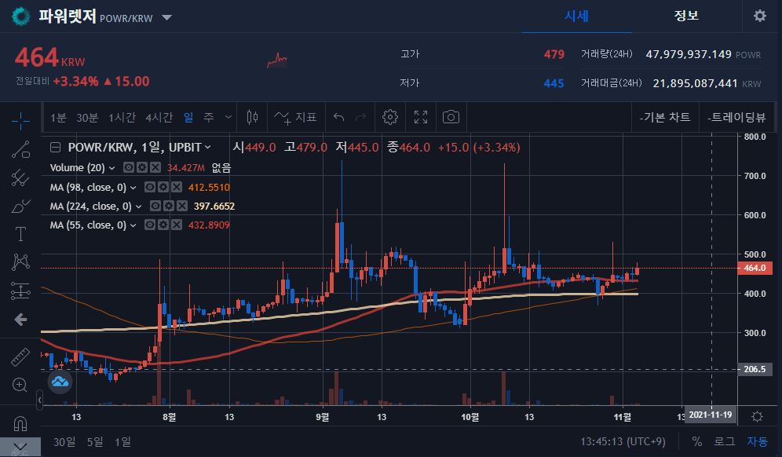
Task: Select the 4시간 interval
Action: point(159,117)
